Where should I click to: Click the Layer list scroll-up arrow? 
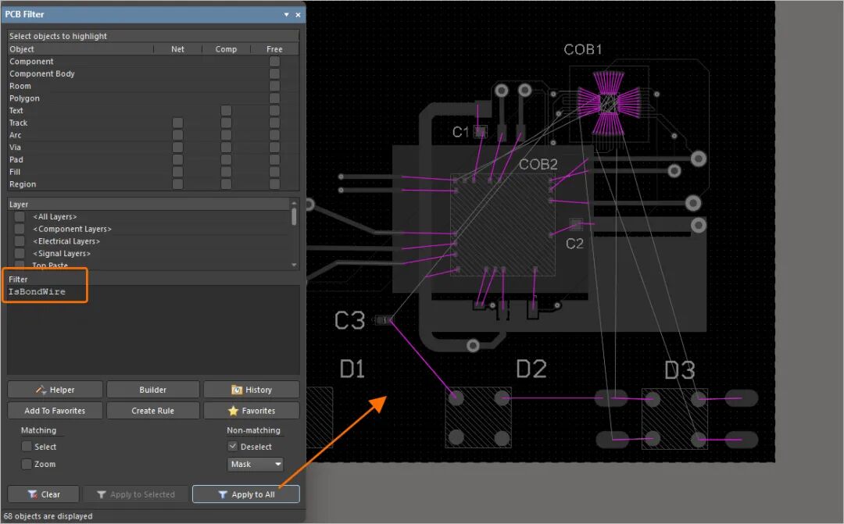pyautogui.click(x=294, y=203)
